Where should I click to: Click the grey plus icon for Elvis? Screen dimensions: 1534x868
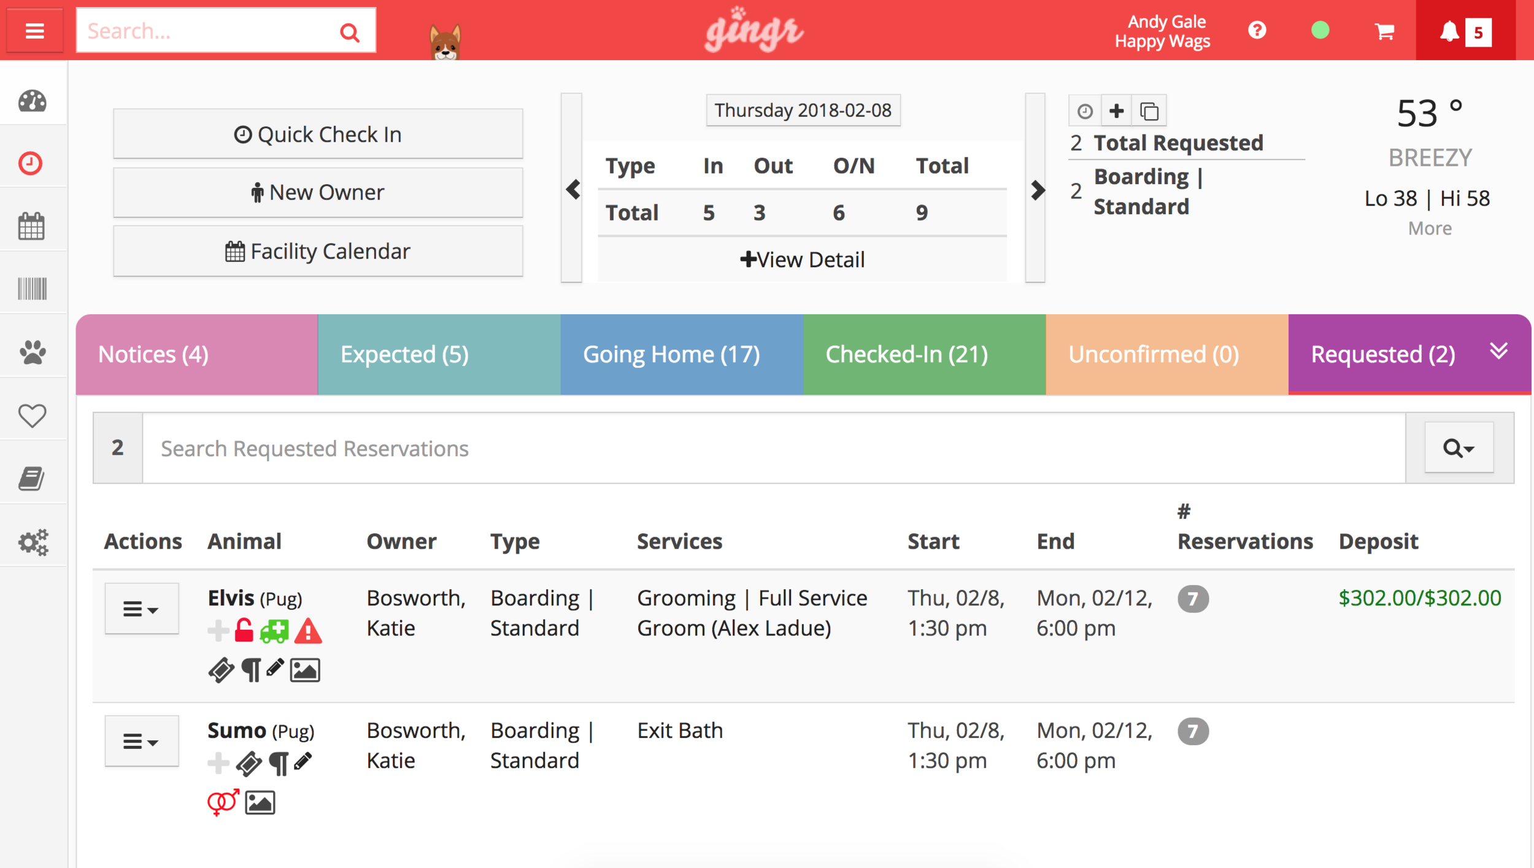[x=218, y=630]
